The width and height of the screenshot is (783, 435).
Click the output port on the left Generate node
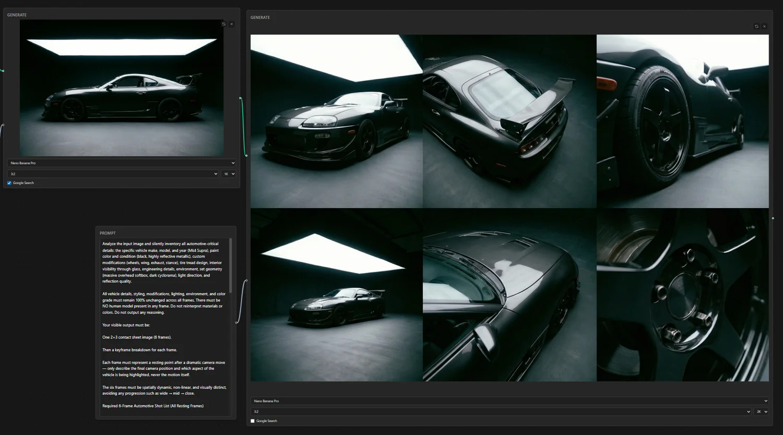tap(240, 98)
